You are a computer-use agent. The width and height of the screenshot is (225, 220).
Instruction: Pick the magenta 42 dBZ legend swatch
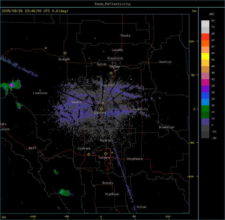[x=205, y=82]
